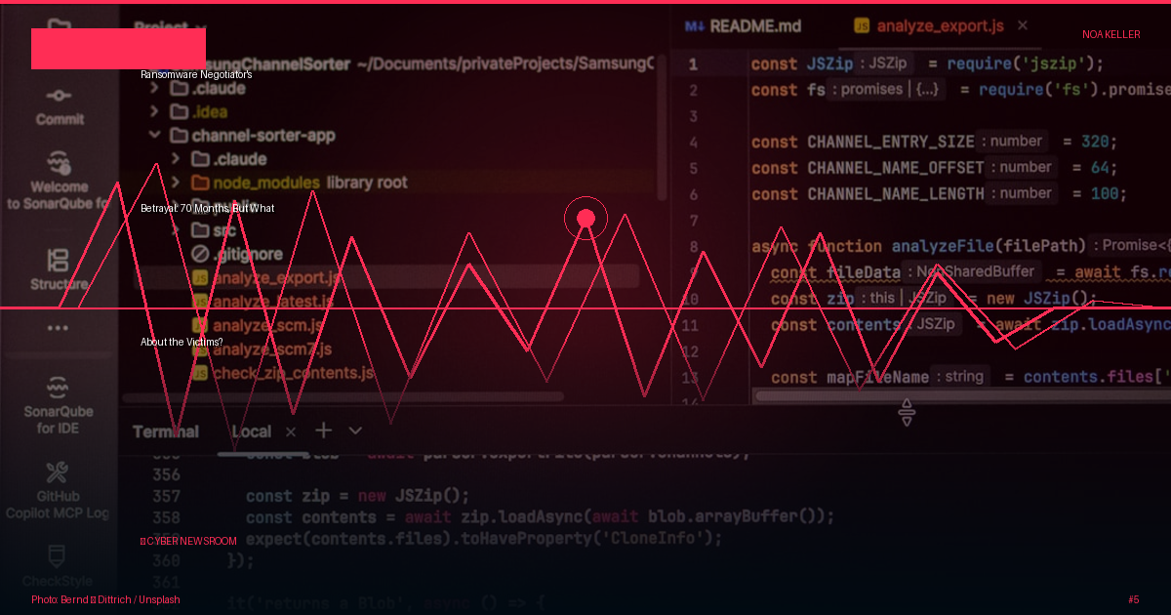Expand the node_modules library root folder

(176, 183)
